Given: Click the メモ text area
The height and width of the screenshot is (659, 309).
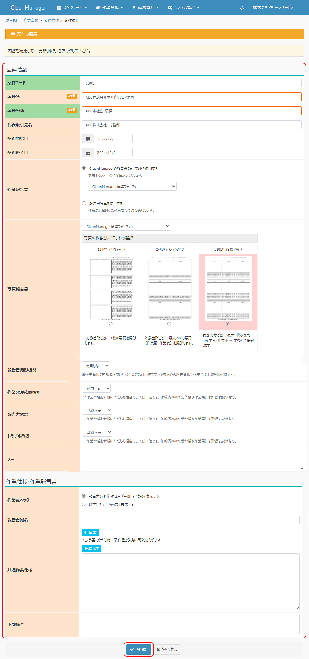Looking at the screenshot, I should (x=193, y=459).
